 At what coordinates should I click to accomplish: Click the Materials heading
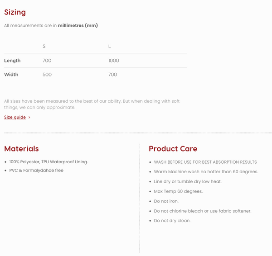(21, 149)
